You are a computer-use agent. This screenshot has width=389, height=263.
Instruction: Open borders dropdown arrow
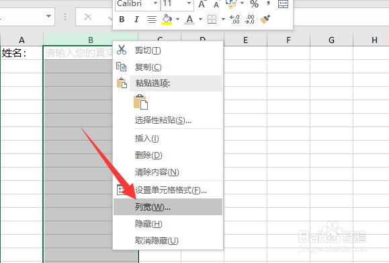tap(223, 19)
